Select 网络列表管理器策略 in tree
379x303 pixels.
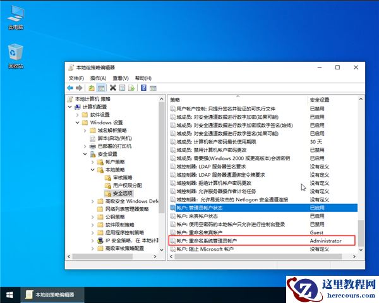tap(127, 209)
